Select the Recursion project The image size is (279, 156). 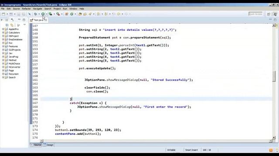point(14,74)
